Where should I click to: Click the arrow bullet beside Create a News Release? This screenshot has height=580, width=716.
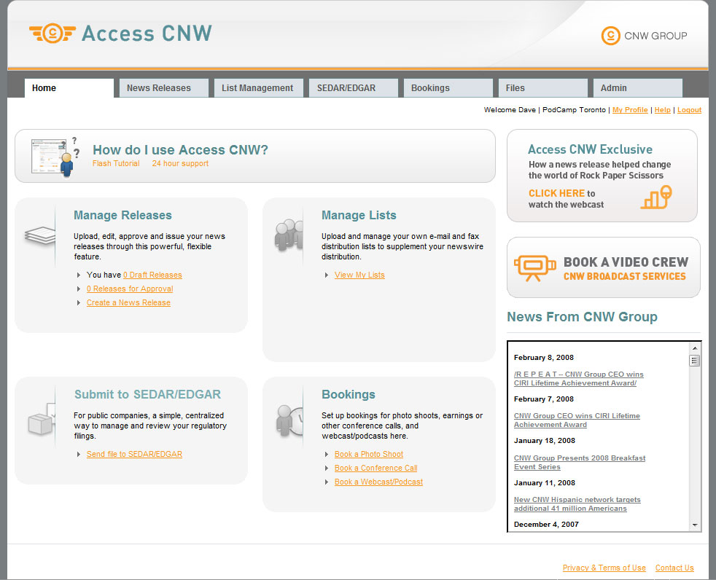click(x=79, y=302)
